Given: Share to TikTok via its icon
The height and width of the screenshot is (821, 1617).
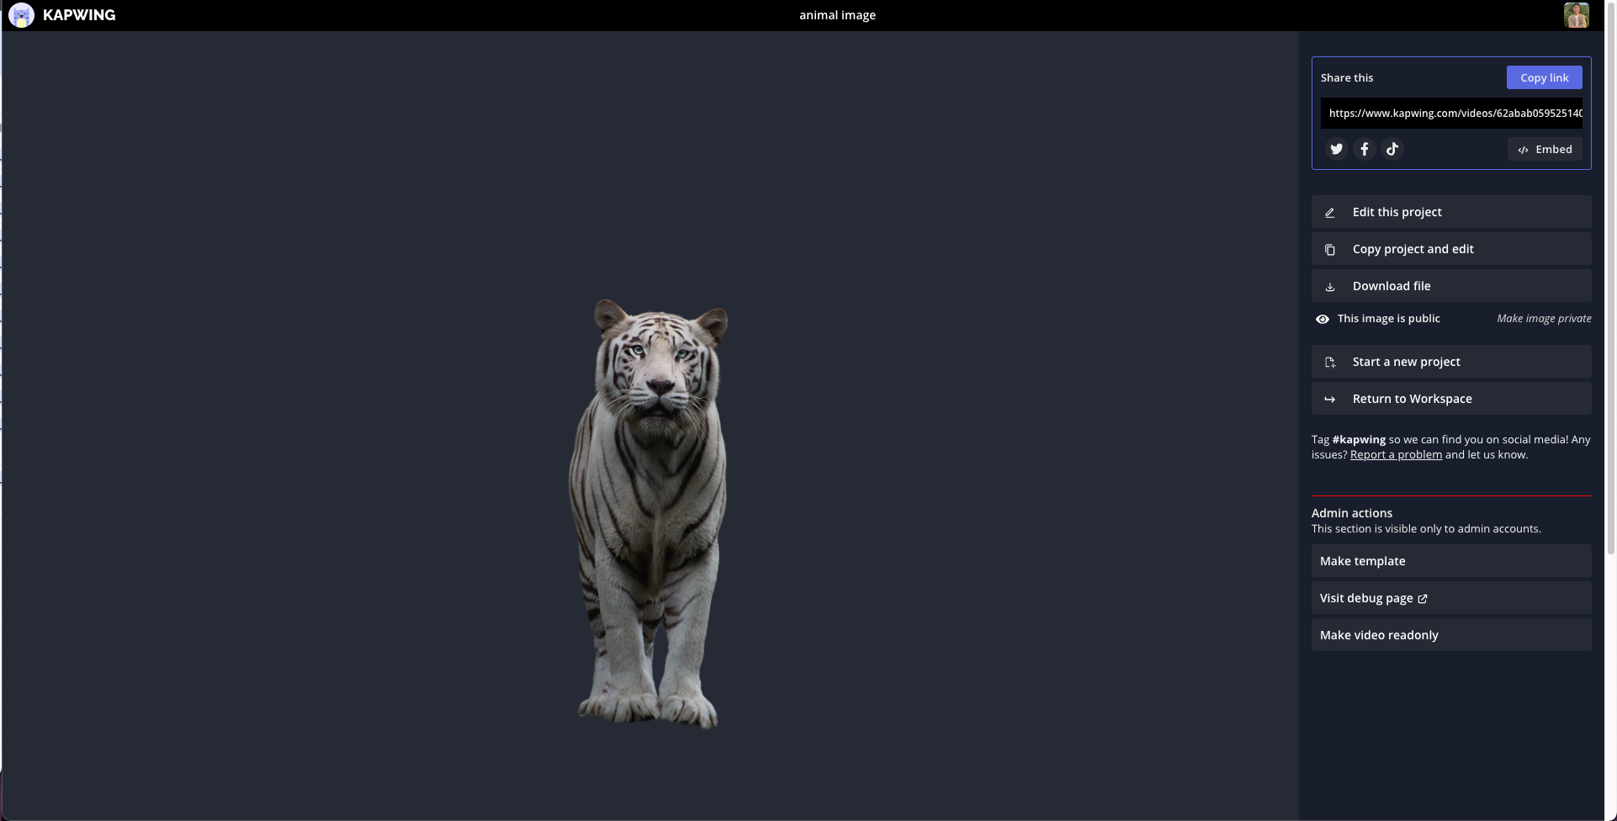Looking at the screenshot, I should pos(1392,149).
